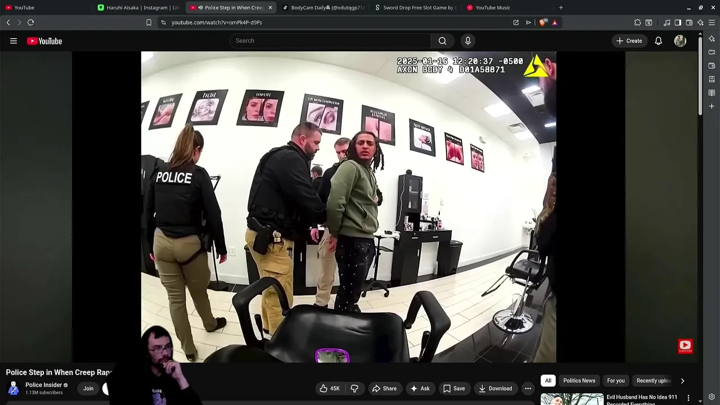The height and width of the screenshot is (405, 720).
Task: Open Evil Husband video thumbnail
Action: coord(571,399)
